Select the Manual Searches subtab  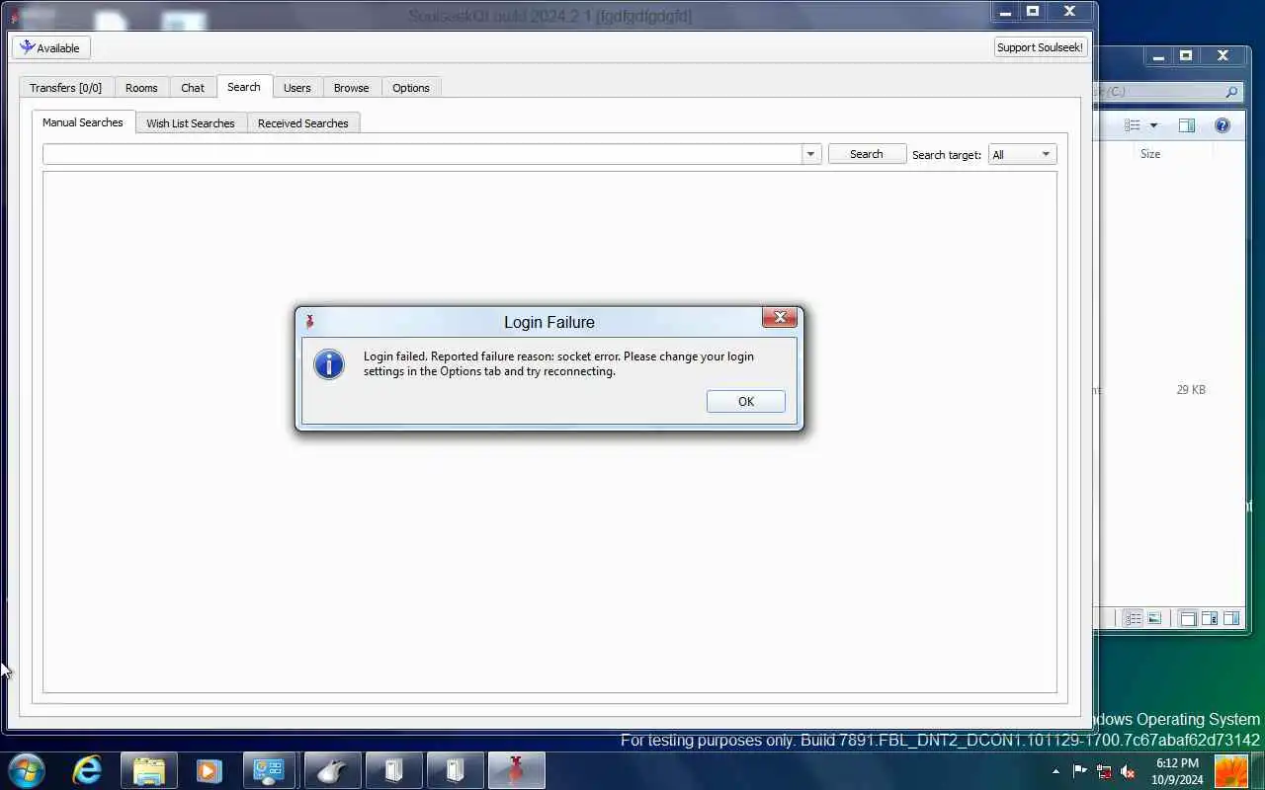coord(83,122)
